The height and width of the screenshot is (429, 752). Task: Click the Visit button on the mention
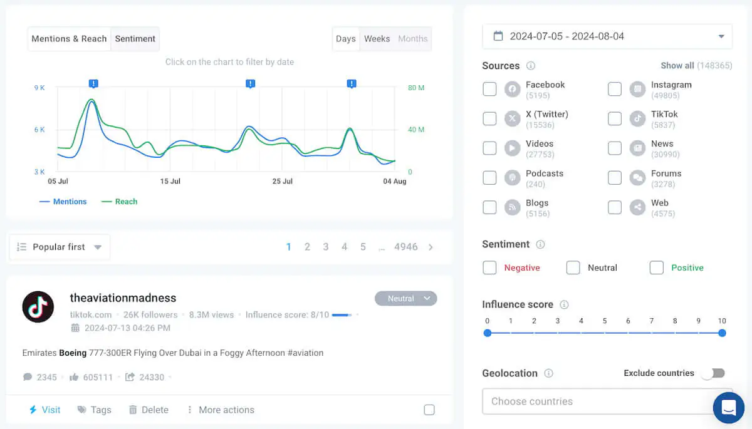coord(43,410)
